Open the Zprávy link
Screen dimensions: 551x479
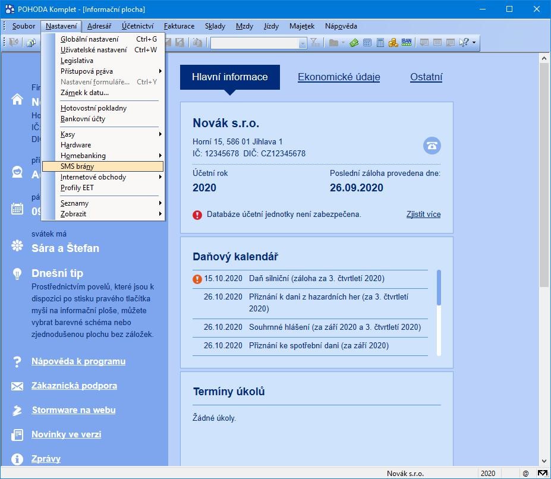pyautogui.click(x=46, y=459)
